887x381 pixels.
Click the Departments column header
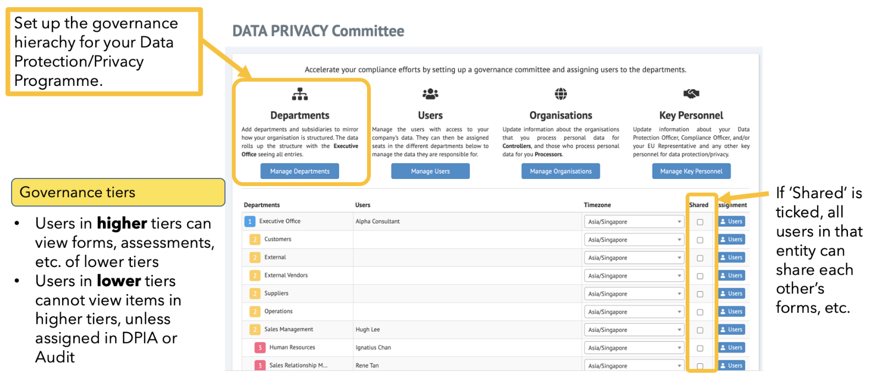tap(261, 205)
